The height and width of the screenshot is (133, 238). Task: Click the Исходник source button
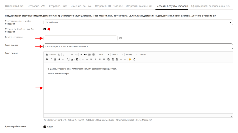pos(51,54)
